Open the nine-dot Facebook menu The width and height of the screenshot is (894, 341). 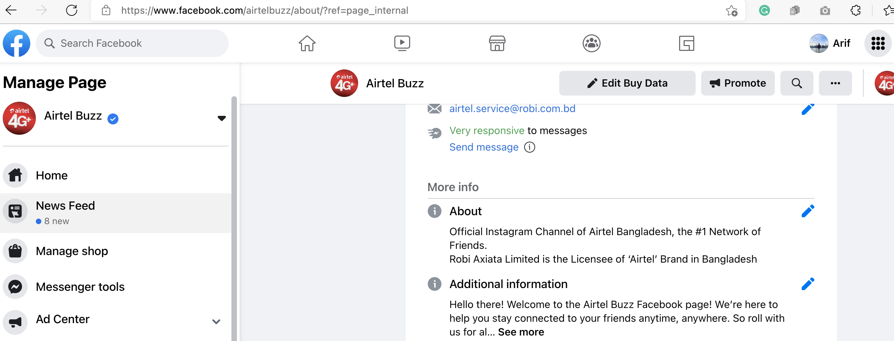878,43
